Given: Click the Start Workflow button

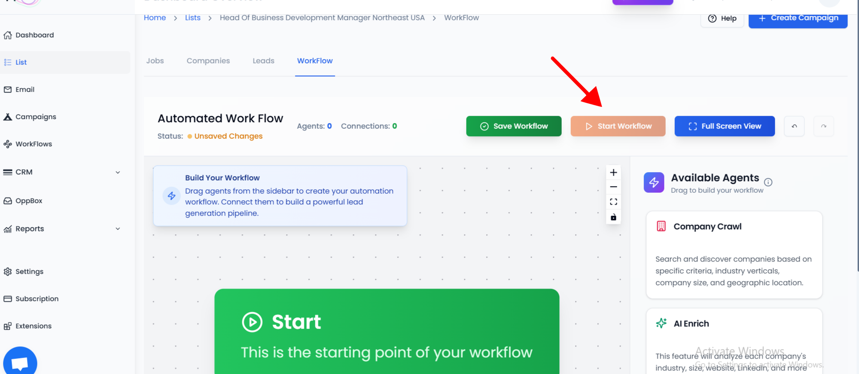Looking at the screenshot, I should point(618,126).
